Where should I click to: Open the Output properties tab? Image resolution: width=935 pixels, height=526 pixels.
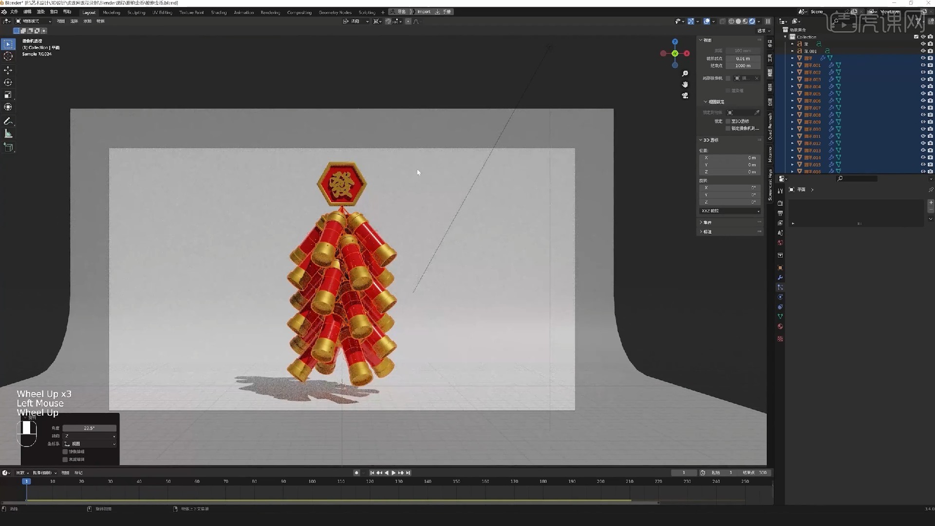click(x=780, y=213)
